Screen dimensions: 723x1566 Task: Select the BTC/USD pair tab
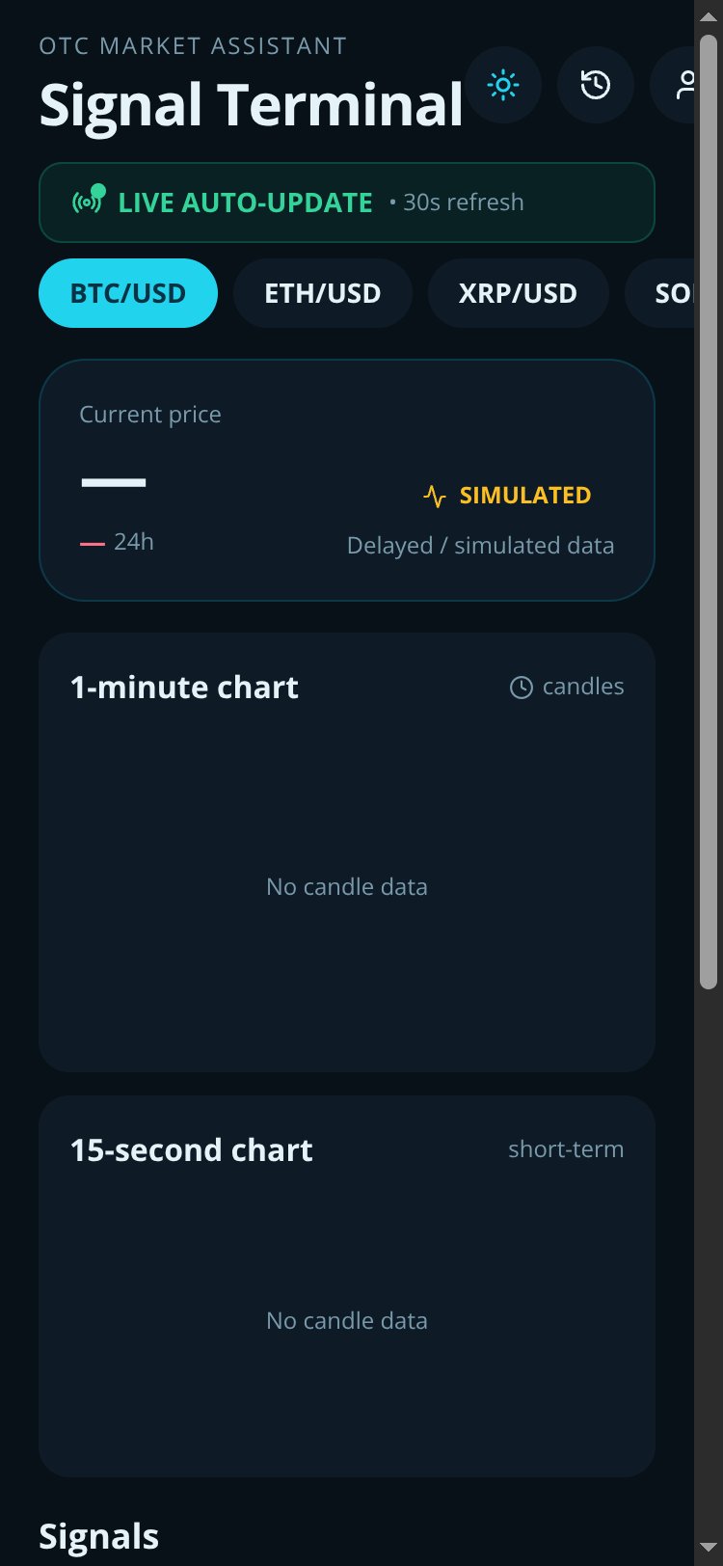tap(128, 293)
